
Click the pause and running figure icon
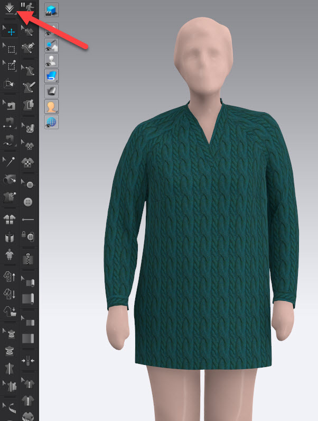[x=27, y=8]
